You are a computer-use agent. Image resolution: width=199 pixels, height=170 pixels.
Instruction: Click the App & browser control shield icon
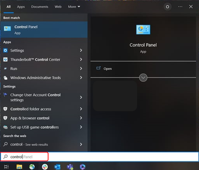point(5,118)
